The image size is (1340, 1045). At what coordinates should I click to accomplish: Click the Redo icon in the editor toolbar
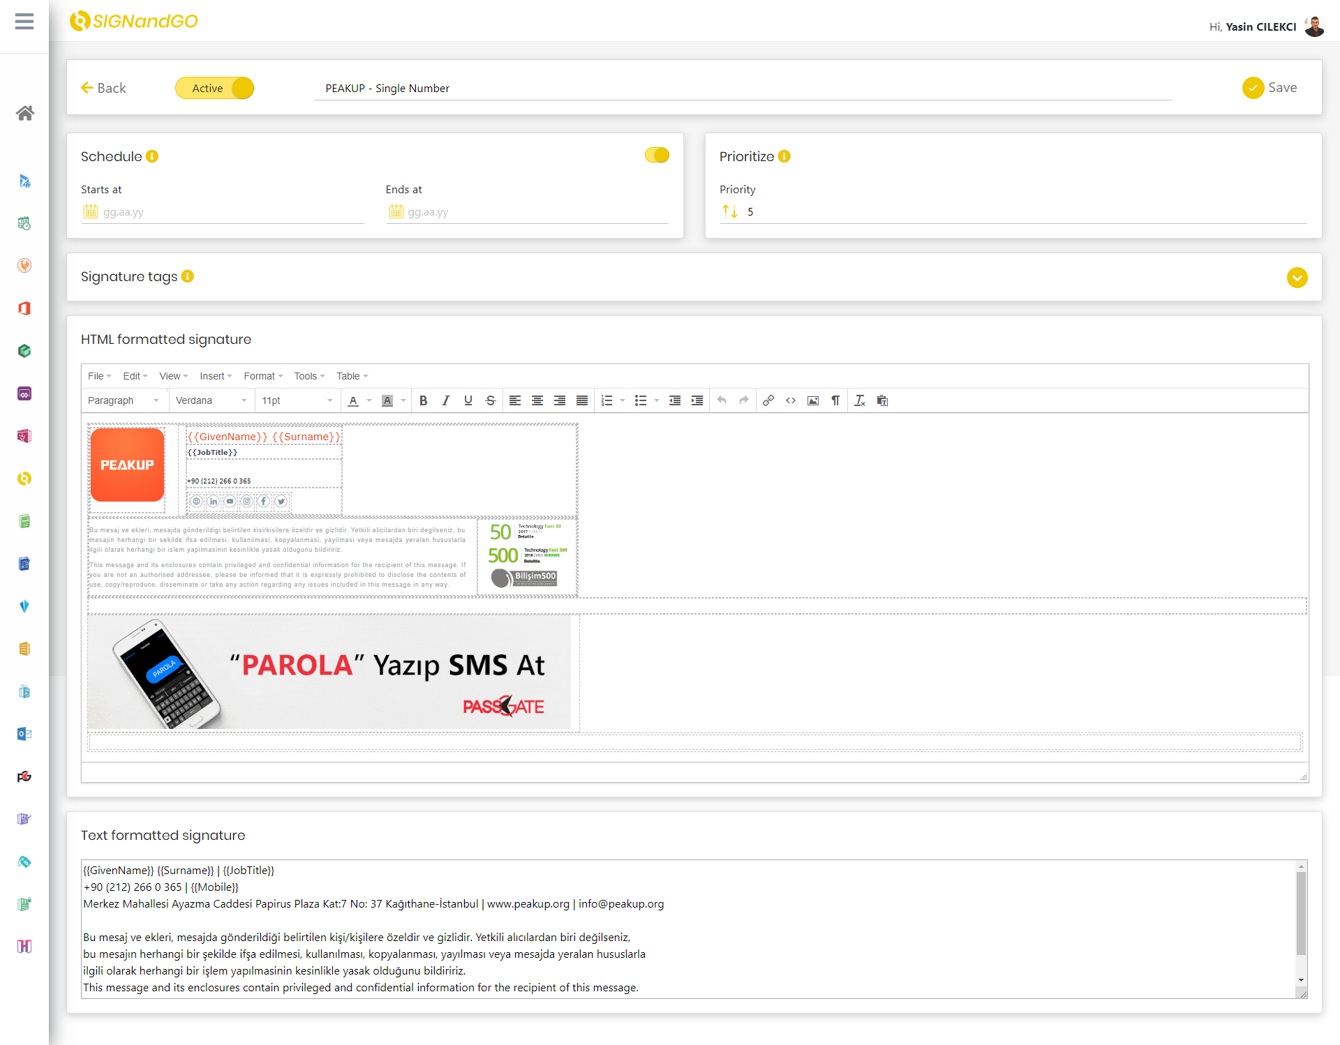click(743, 400)
